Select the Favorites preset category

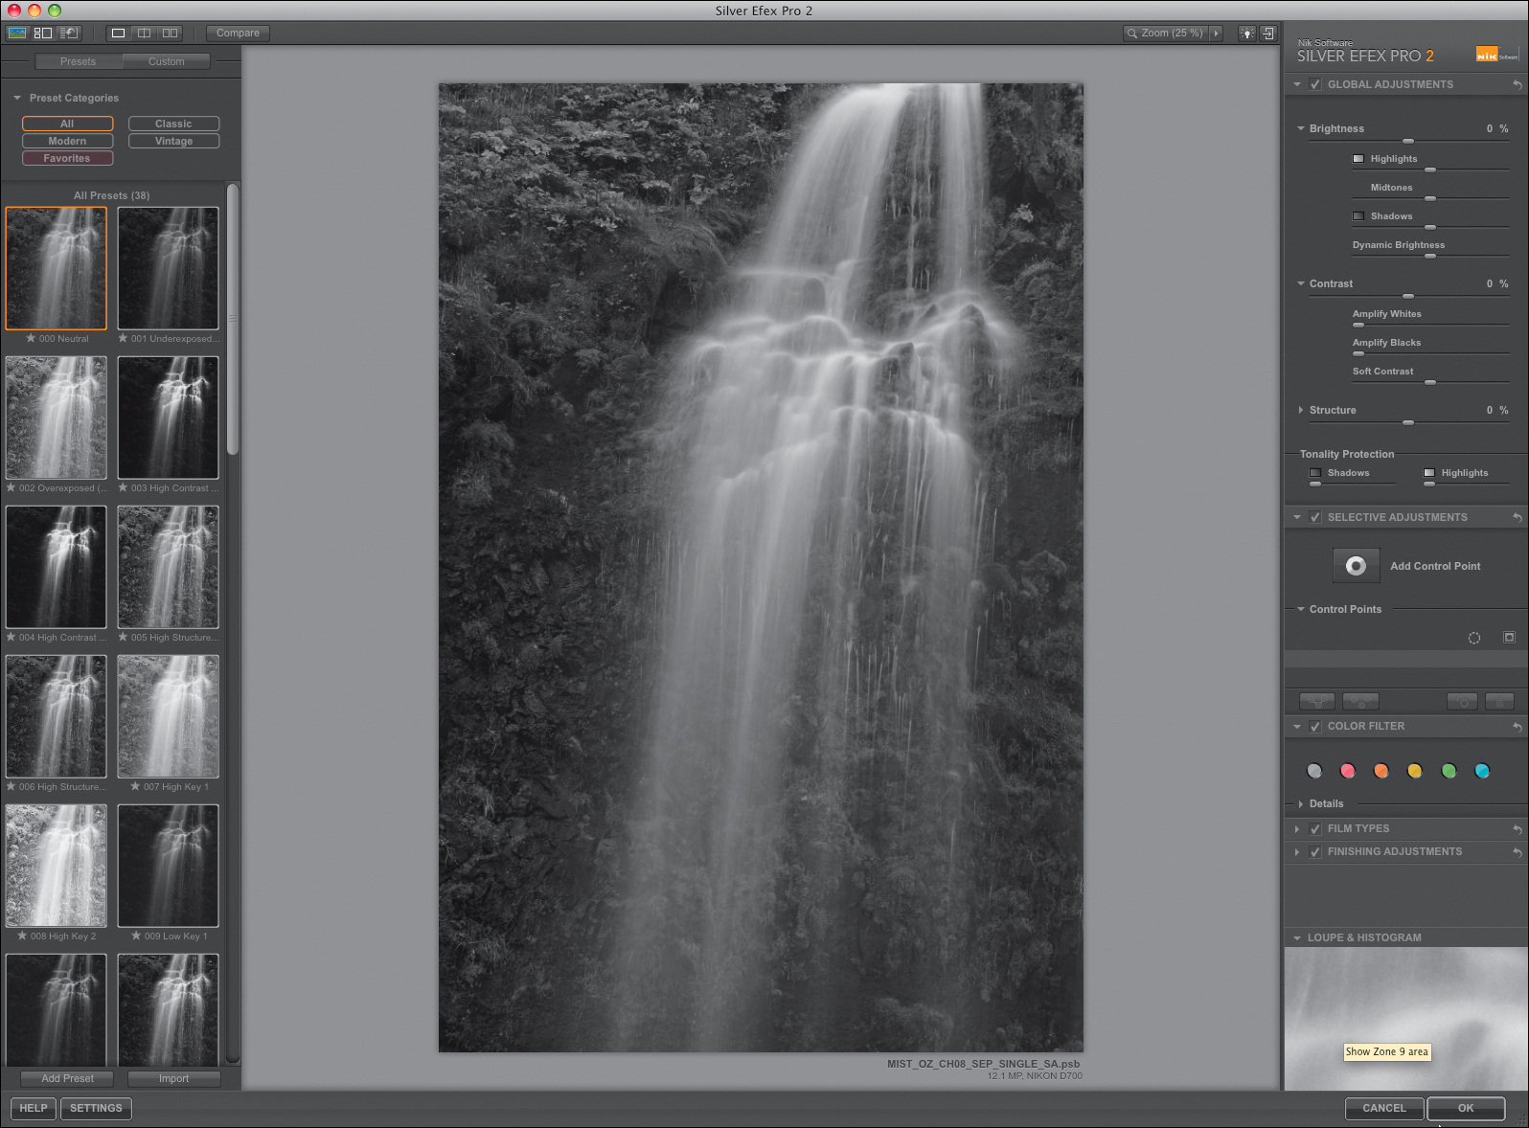coord(67,158)
